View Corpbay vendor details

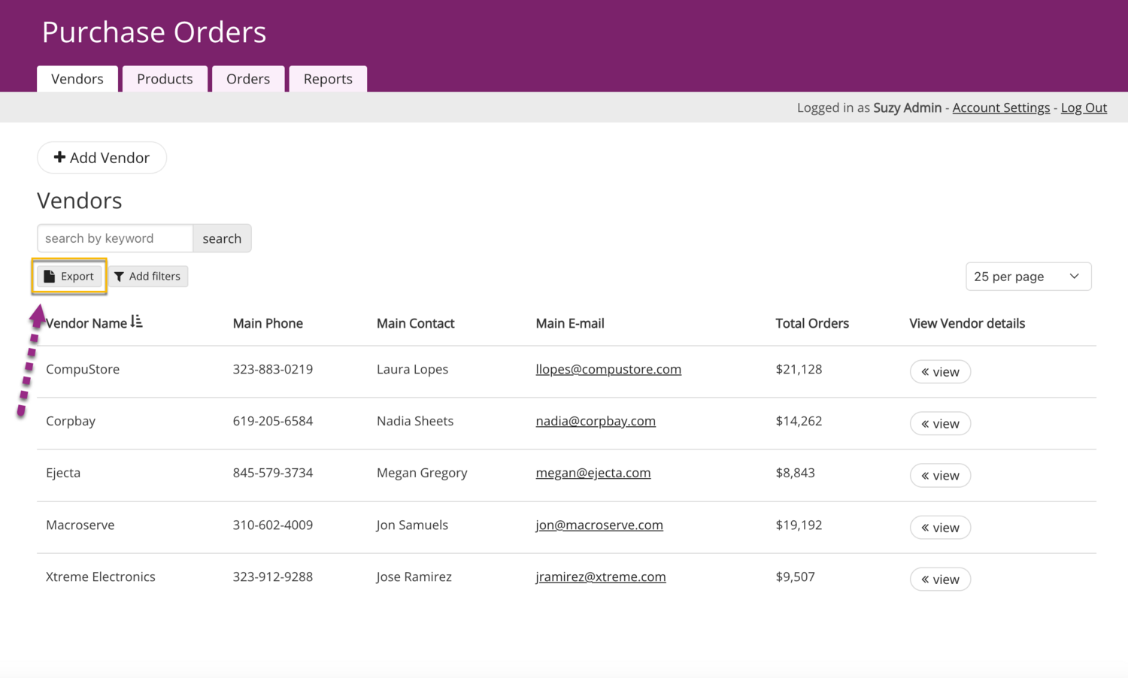point(940,423)
